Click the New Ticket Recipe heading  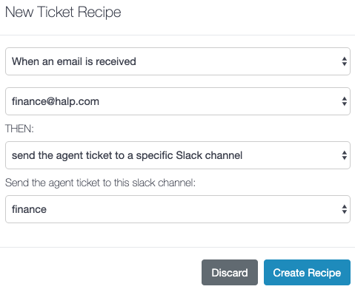(63, 12)
